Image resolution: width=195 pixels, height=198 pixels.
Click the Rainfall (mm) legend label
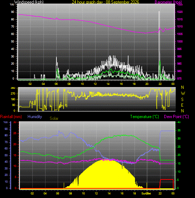[x=11, y=117]
